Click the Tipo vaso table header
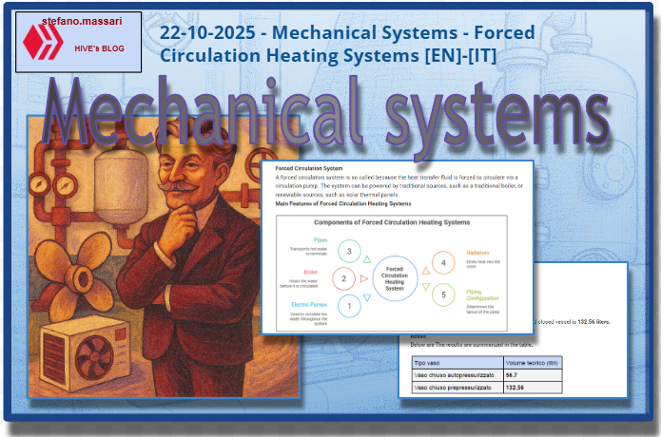Viewport: 661px width, 437px height. [x=457, y=363]
